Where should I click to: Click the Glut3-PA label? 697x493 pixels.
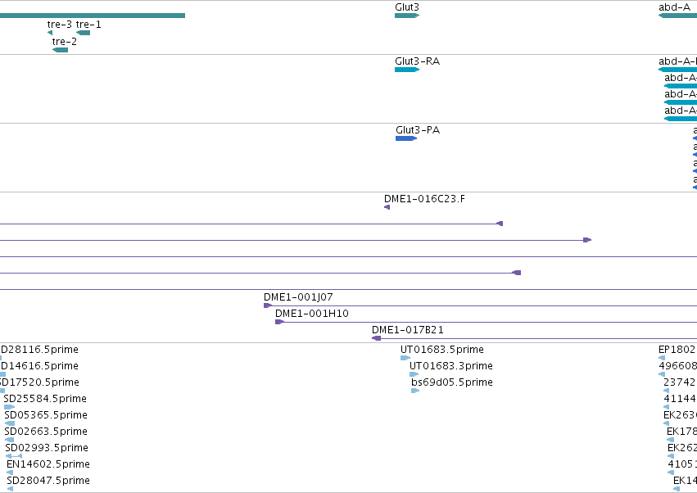coord(418,130)
